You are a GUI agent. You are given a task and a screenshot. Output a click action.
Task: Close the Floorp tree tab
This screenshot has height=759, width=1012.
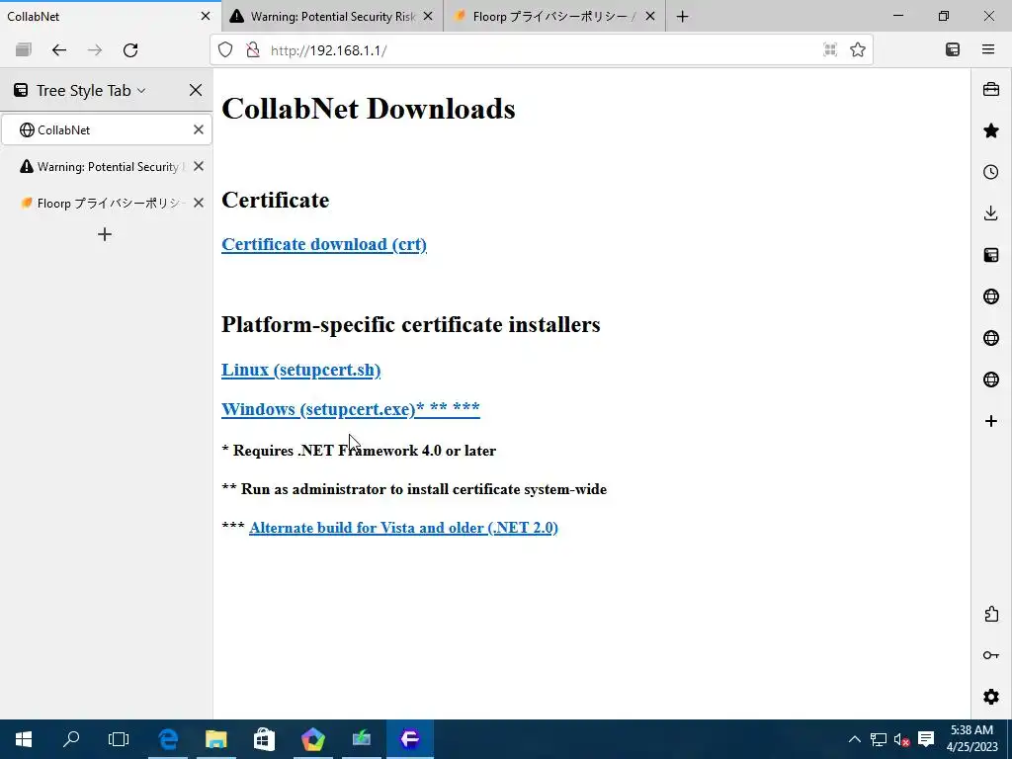click(198, 203)
